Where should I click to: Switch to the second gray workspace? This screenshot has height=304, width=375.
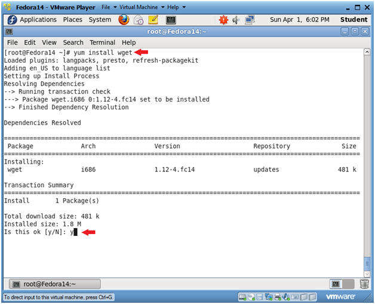pyautogui.click(x=348, y=284)
